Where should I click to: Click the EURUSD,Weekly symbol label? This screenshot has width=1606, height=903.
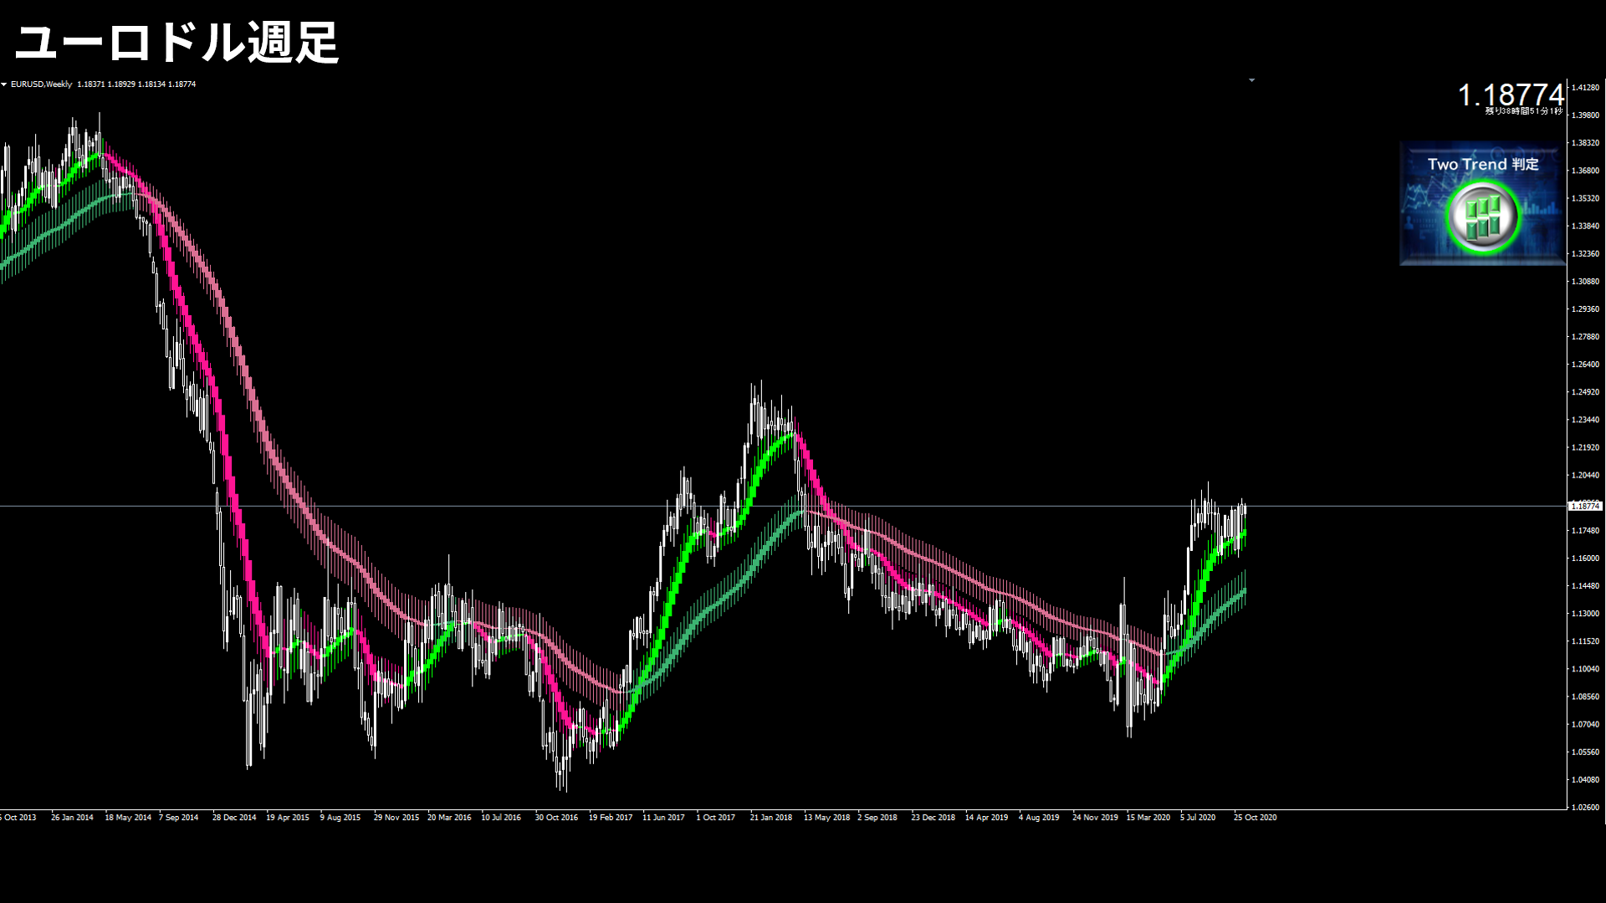coord(41,84)
